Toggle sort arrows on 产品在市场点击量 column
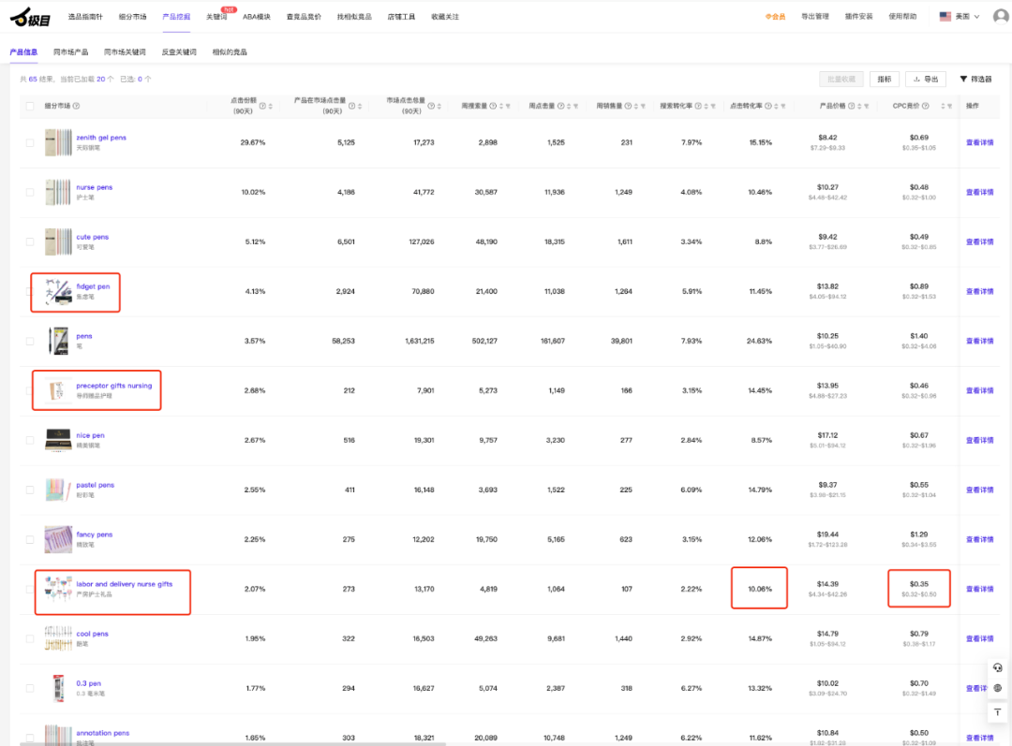This screenshot has width=1012, height=746. click(x=360, y=106)
